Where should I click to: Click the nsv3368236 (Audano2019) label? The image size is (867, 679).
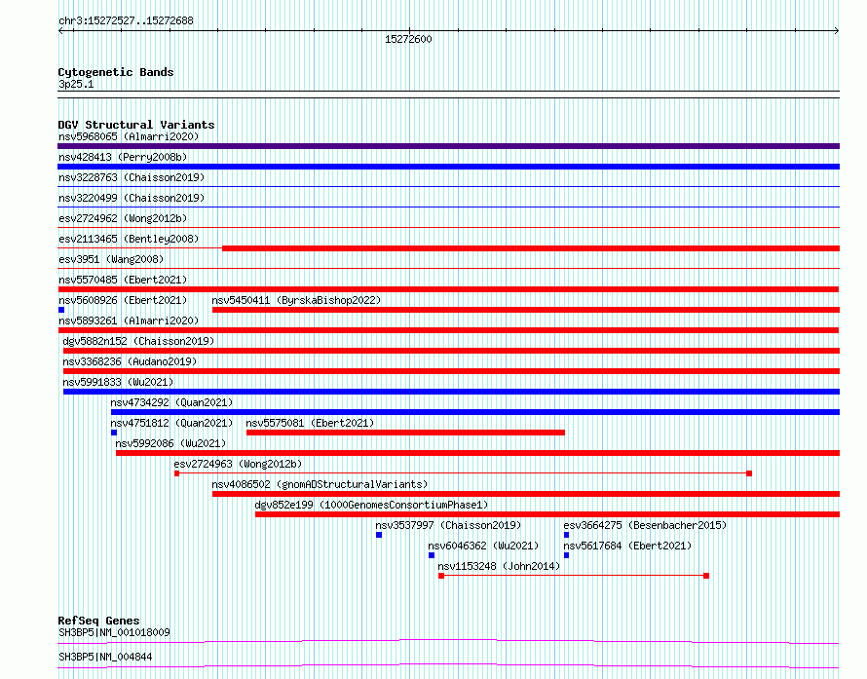[130, 361]
